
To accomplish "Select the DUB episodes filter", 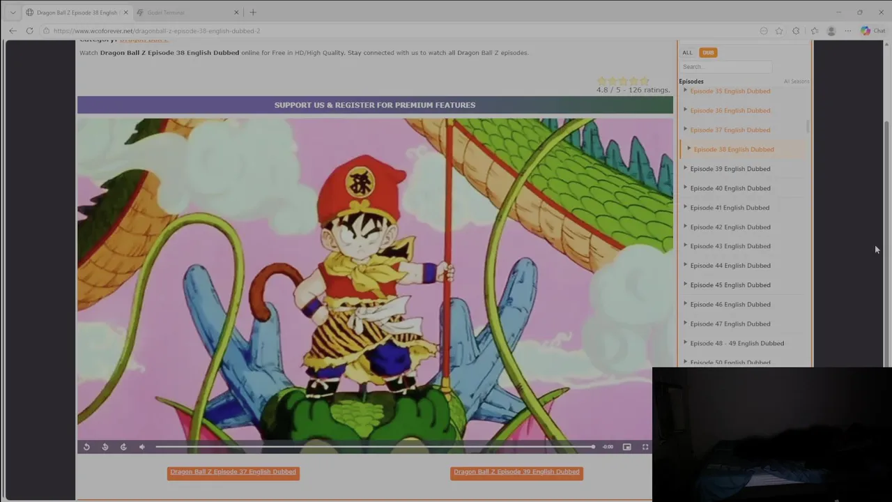I will click(x=708, y=52).
